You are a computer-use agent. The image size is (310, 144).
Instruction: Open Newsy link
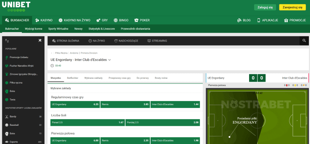78,29
